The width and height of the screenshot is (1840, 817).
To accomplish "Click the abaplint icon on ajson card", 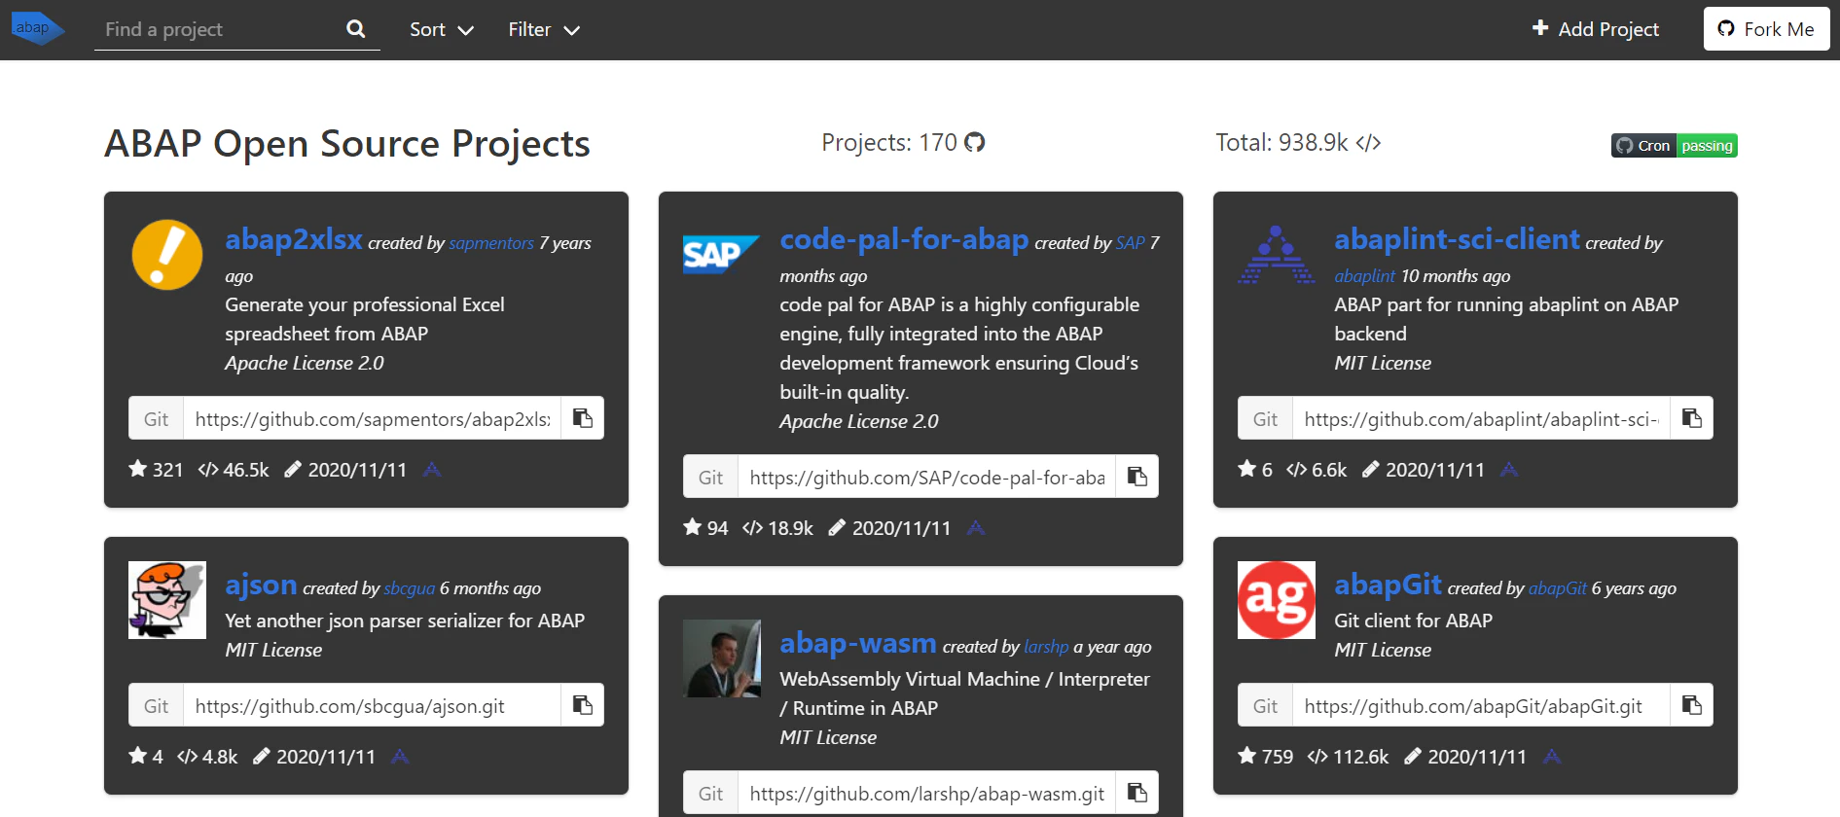I will 400,757.
